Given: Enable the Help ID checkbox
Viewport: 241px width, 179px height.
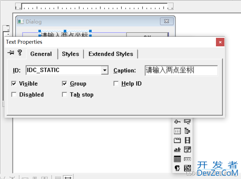Looking at the screenshot, I should tap(116, 84).
